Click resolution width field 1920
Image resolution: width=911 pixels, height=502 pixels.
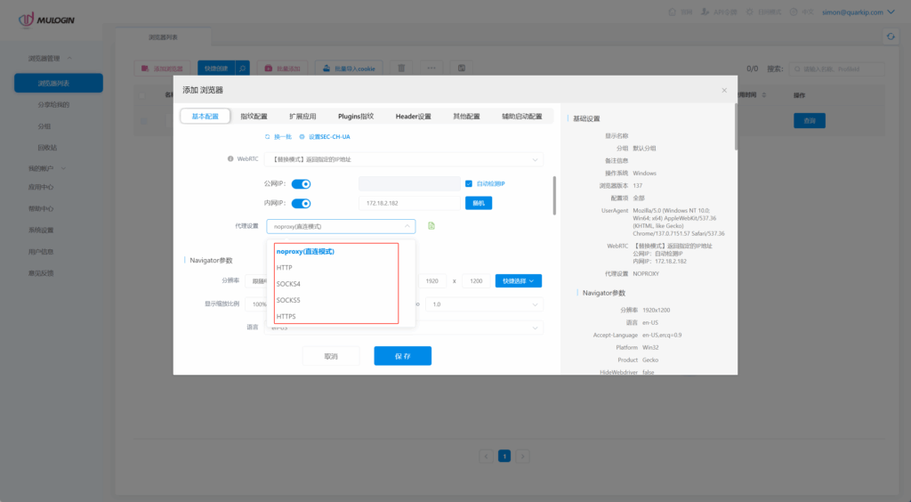click(431, 280)
